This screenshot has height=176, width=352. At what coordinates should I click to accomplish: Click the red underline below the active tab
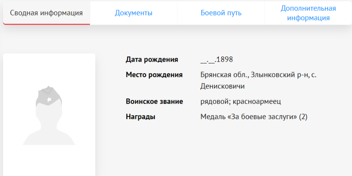coord(46,25)
